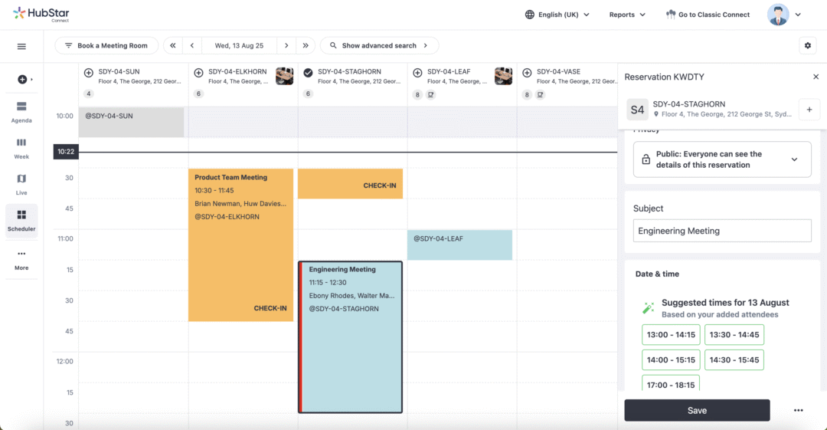Select the @SDY-04-LEAF booking block
The width and height of the screenshot is (827, 430).
460,245
